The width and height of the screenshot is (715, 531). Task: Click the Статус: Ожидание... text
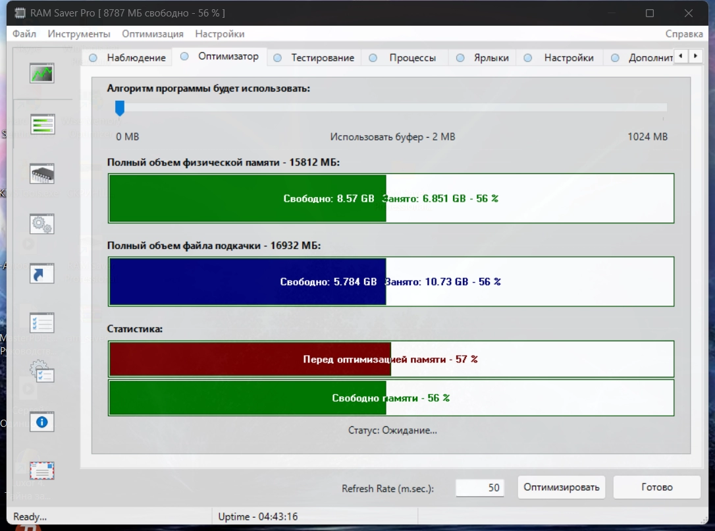tap(392, 430)
